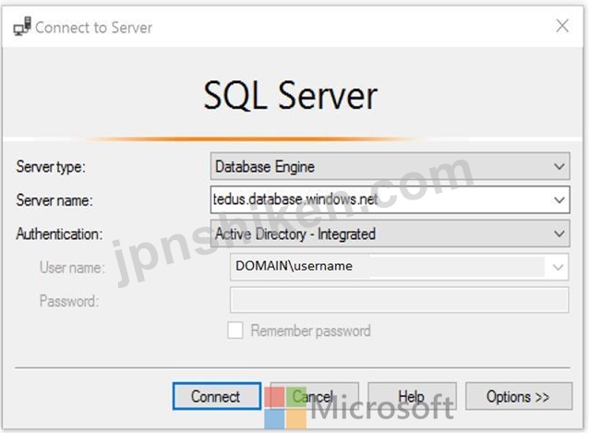Open the Authentication dropdown list
This screenshot has width=589, height=433.
point(390,234)
